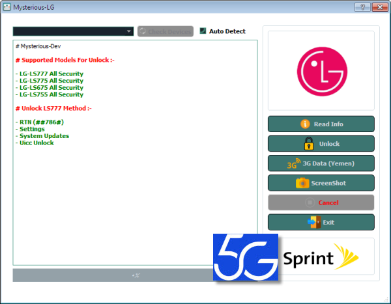Click the padlock icon on Unlock

309,143
